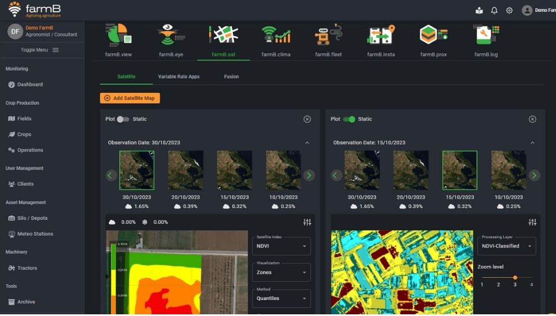Viewport: 556px width, 316px height.
Task: Adjust the Zoom level slider handle
Action: click(x=515, y=277)
